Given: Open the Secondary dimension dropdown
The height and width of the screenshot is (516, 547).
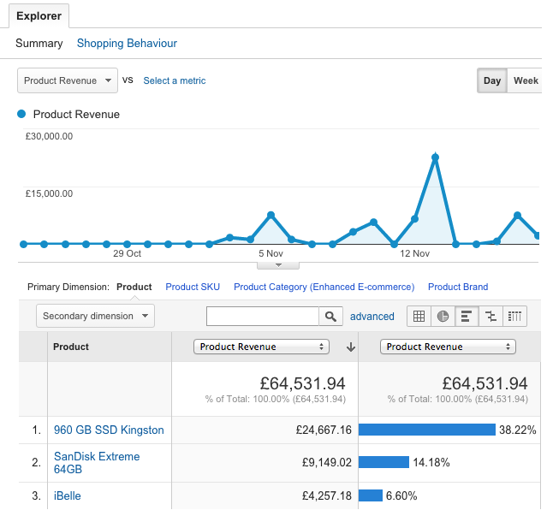Looking at the screenshot, I should [x=94, y=317].
